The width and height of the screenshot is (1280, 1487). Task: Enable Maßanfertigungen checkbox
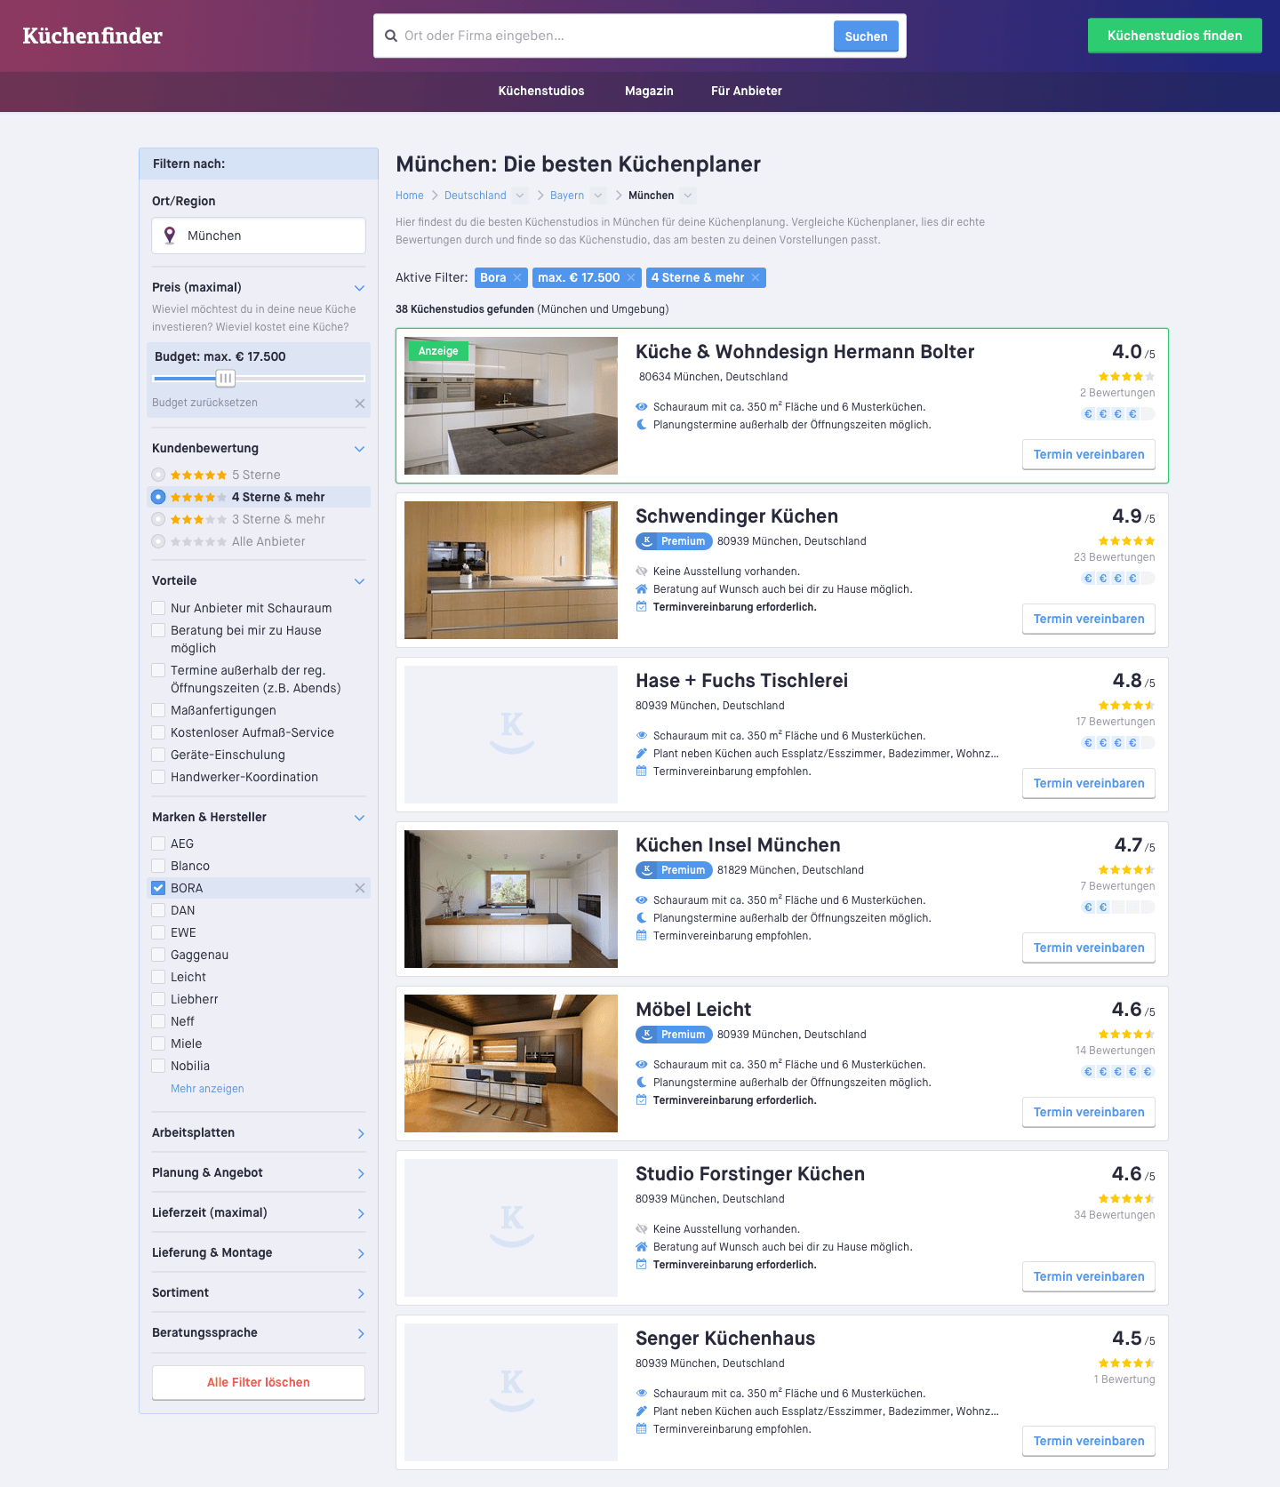tap(158, 710)
